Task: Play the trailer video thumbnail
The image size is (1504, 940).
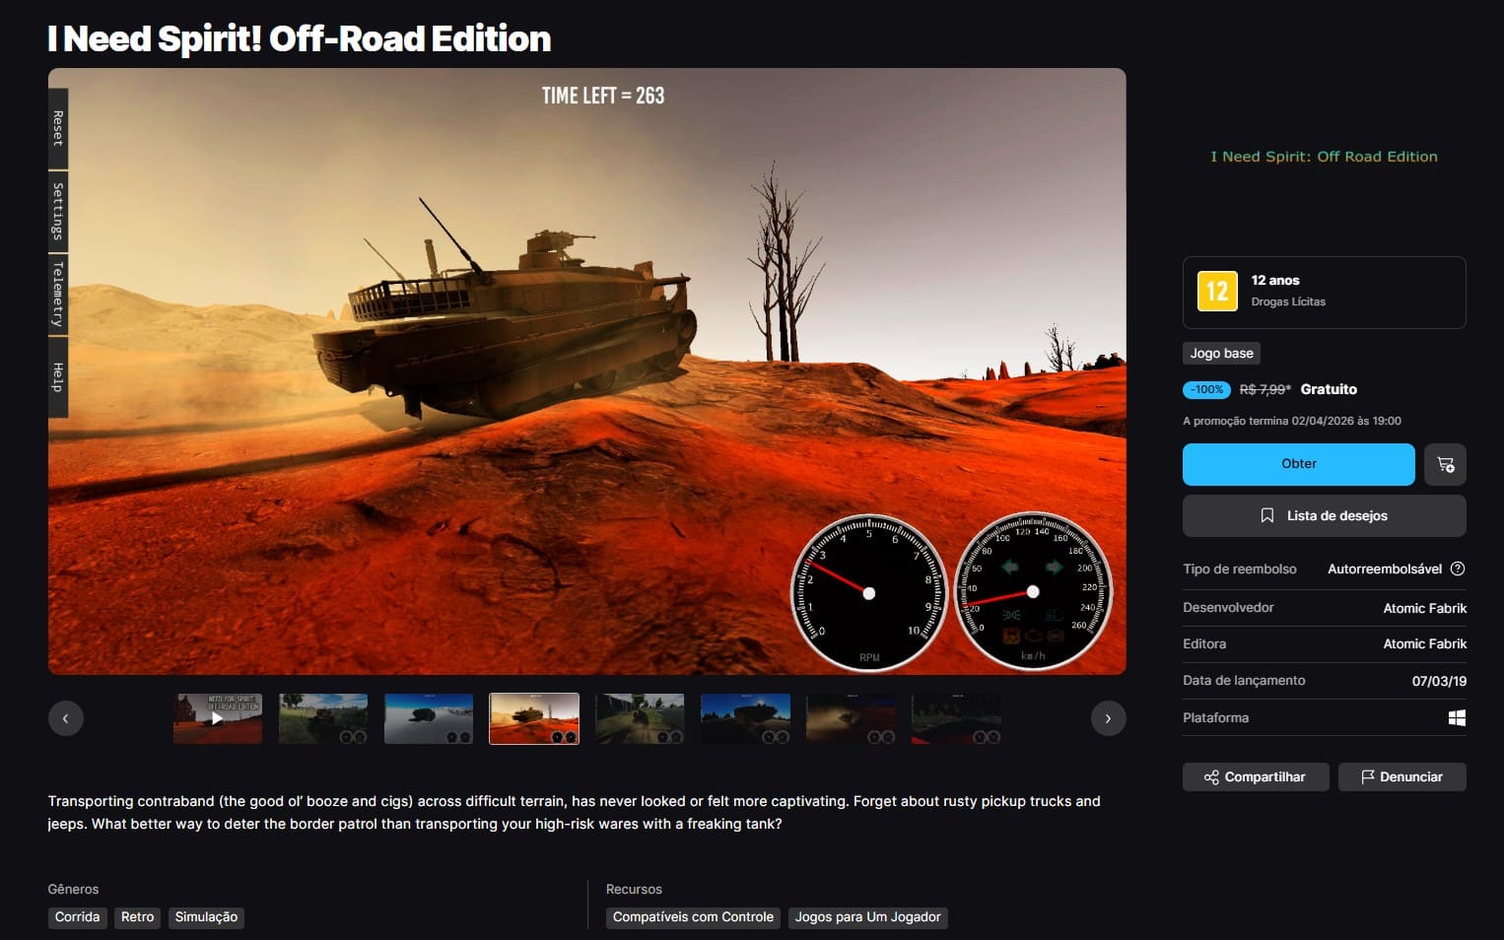Action: [x=218, y=718]
